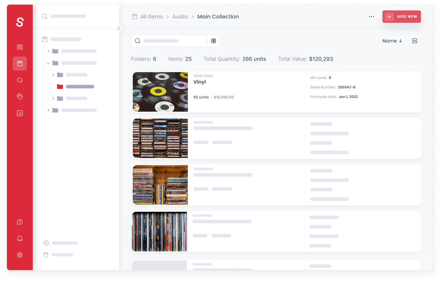Expand the subfolder below the red folder
The width and height of the screenshot is (441, 281).
point(53,98)
